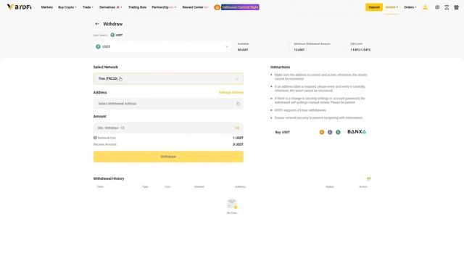The width and height of the screenshot is (464, 261).
Task: Click the Time column header
Action: (x=100, y=187)
